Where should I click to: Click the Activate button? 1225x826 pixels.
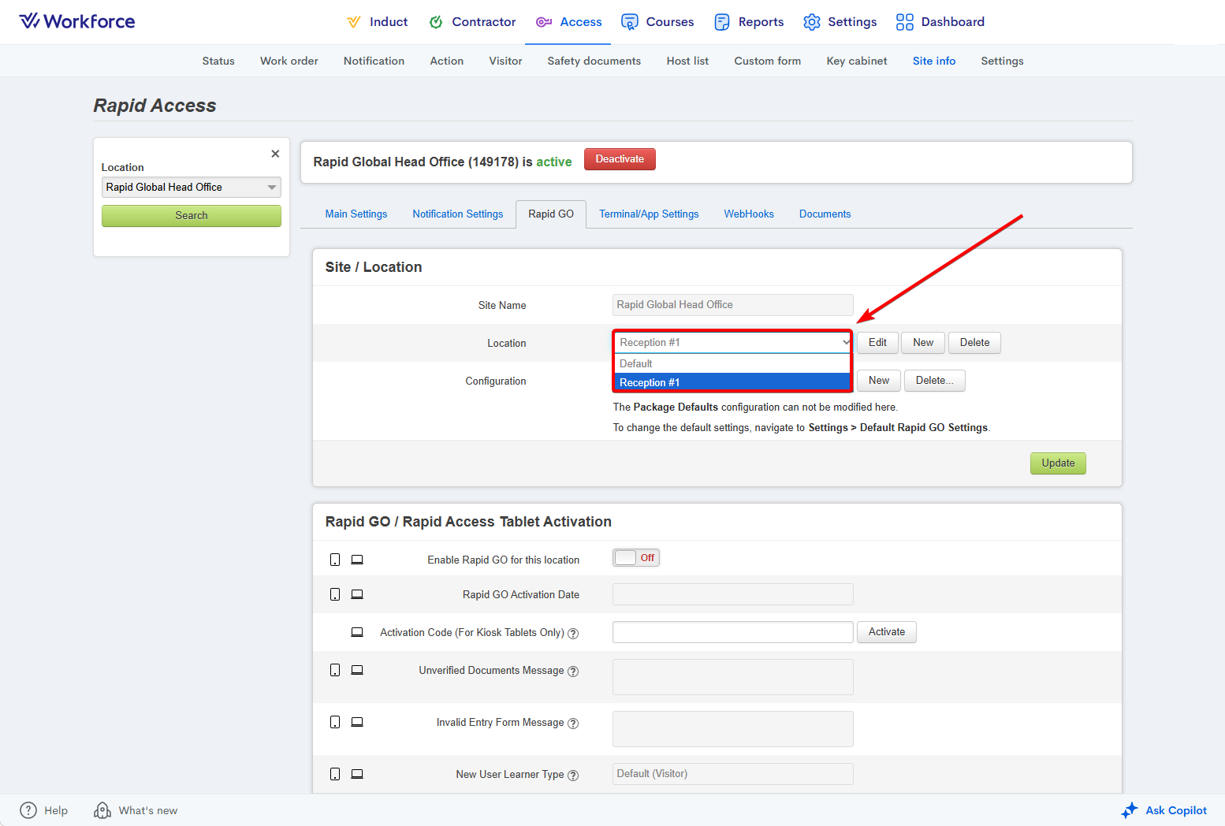887,632
